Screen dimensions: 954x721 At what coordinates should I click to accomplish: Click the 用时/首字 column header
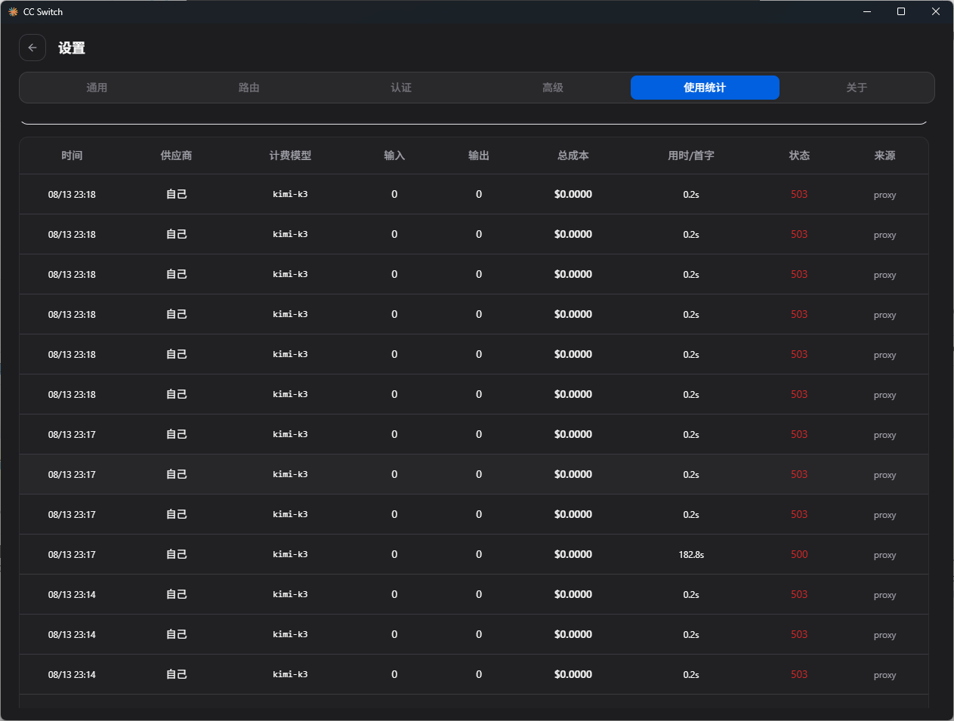(x=691, y=156)
